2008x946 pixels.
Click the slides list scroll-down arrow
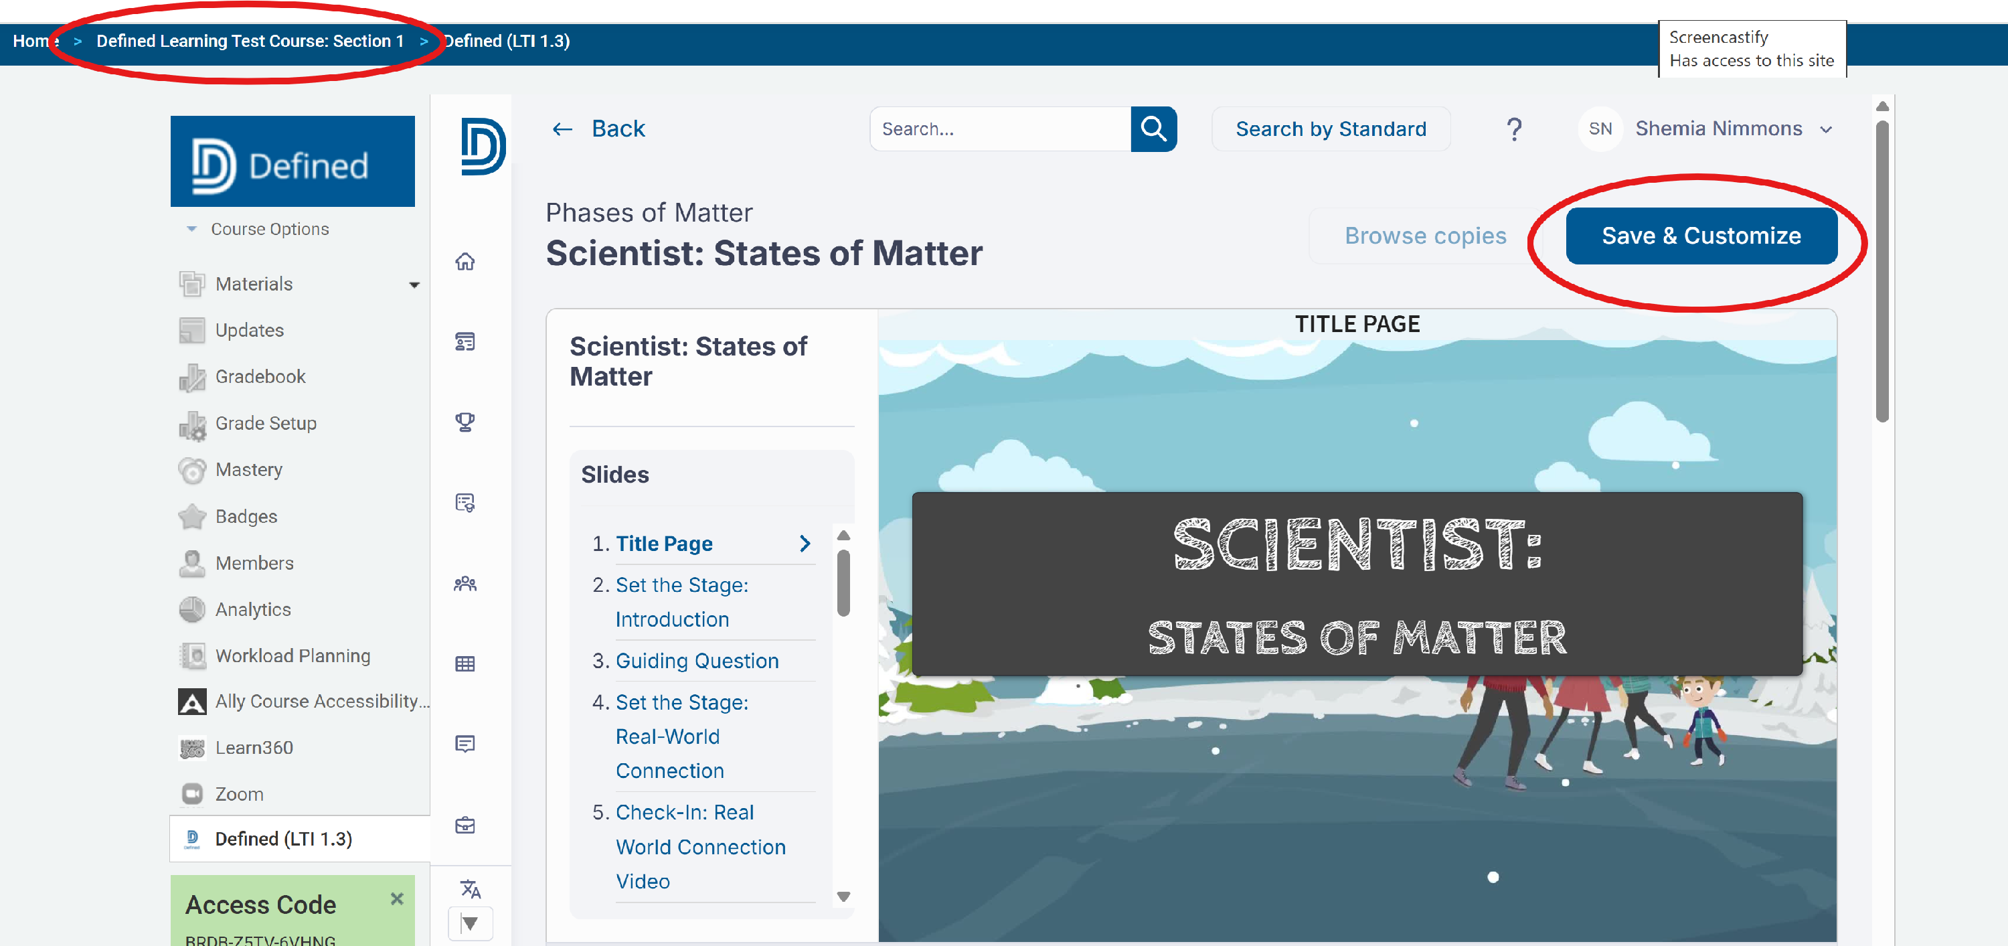(x=843, y=896)
